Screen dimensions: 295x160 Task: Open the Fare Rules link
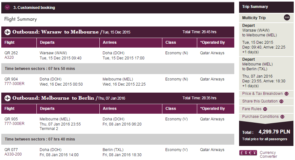(252, 109)
